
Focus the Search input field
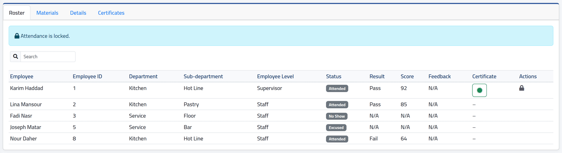48,56
